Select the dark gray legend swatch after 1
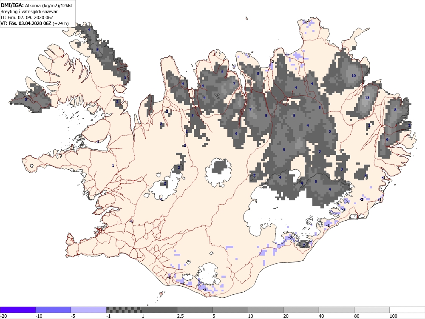425x319 pixels. point(159,310)
